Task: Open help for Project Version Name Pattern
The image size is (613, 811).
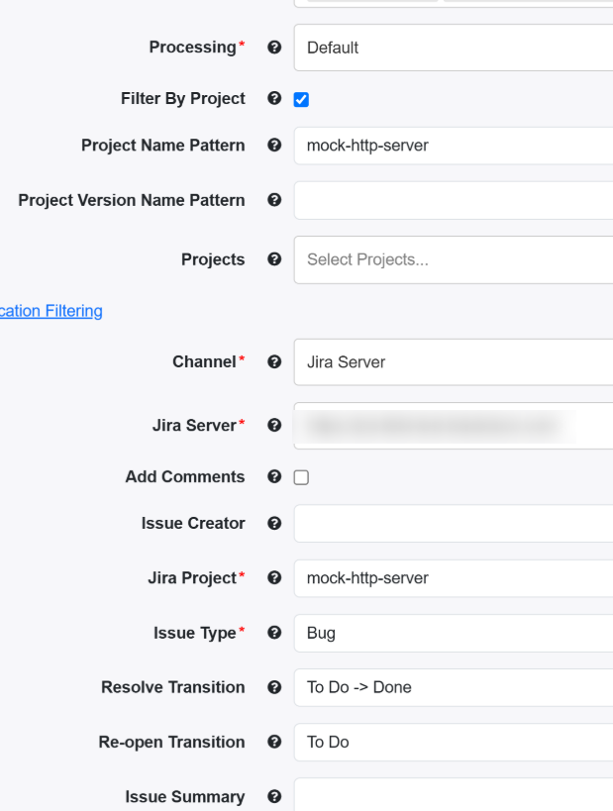Action: [274, 200]
